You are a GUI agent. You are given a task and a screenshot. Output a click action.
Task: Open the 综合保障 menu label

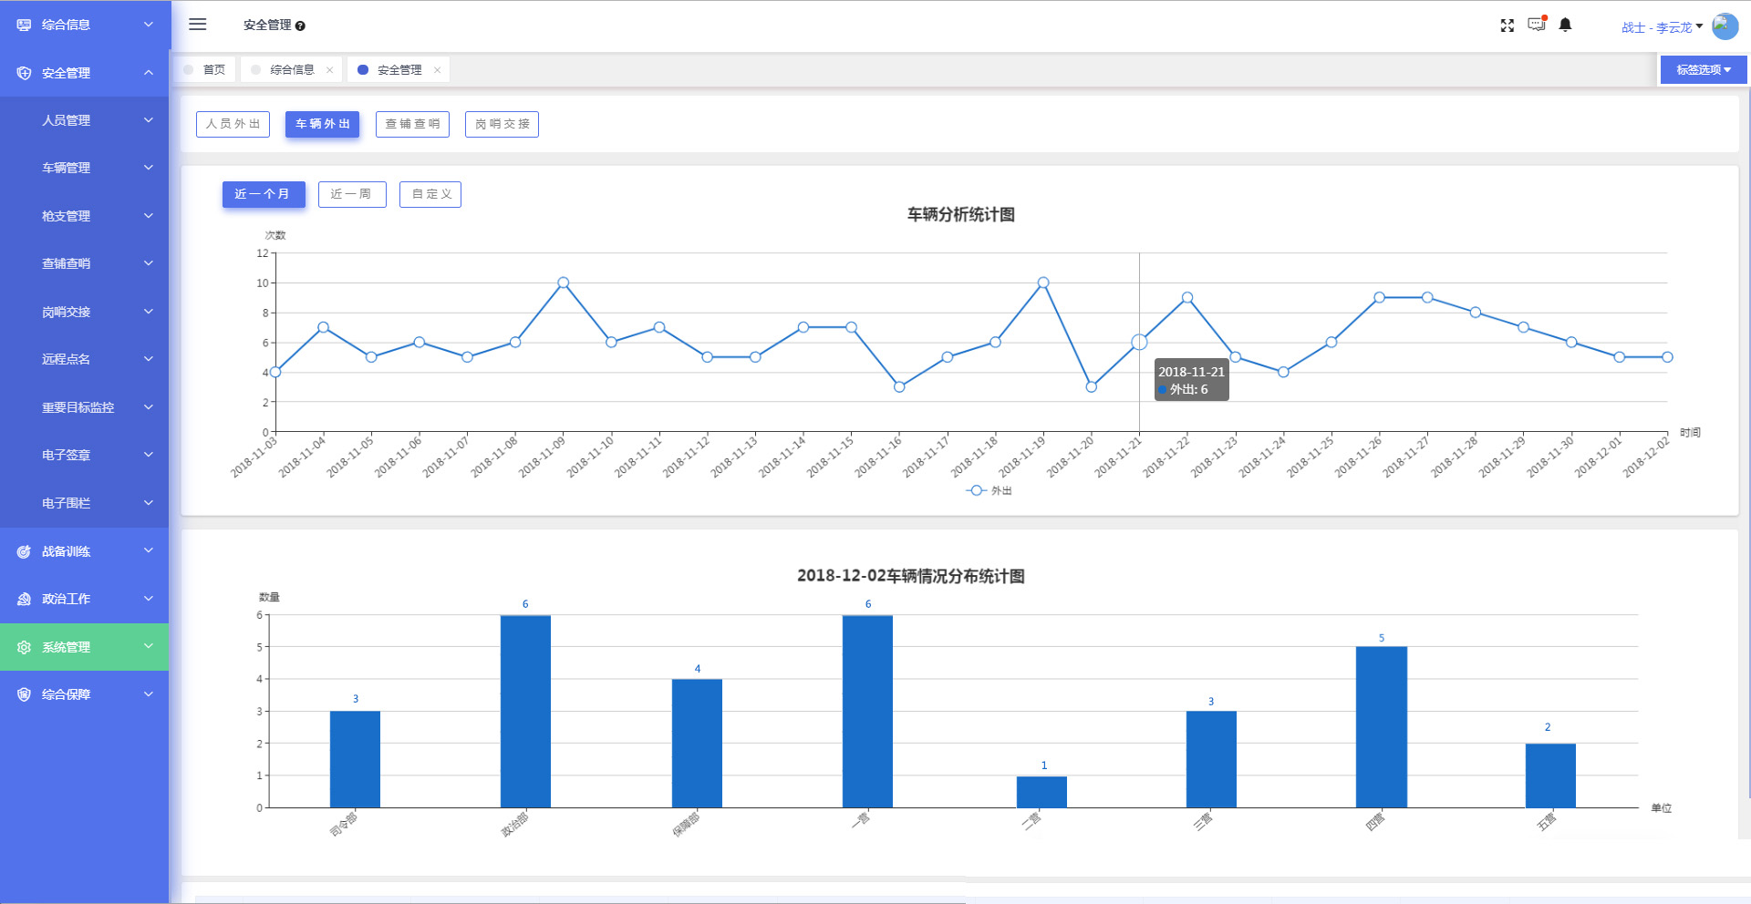pos(66,694)
